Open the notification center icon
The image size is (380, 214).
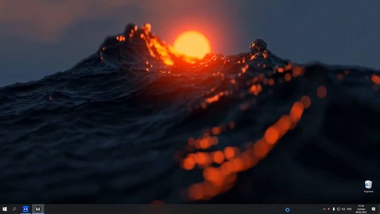point(373,209)
